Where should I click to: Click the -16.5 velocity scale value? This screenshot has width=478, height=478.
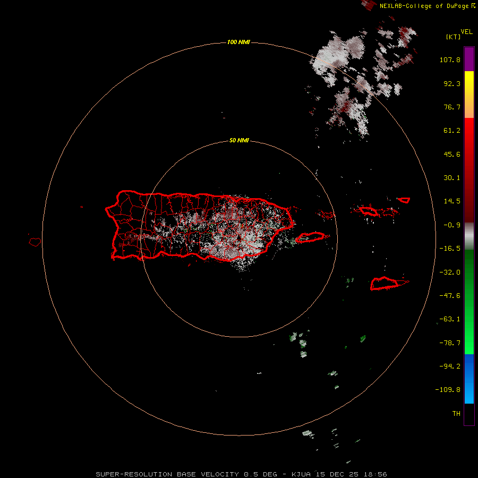click(450, 249)
